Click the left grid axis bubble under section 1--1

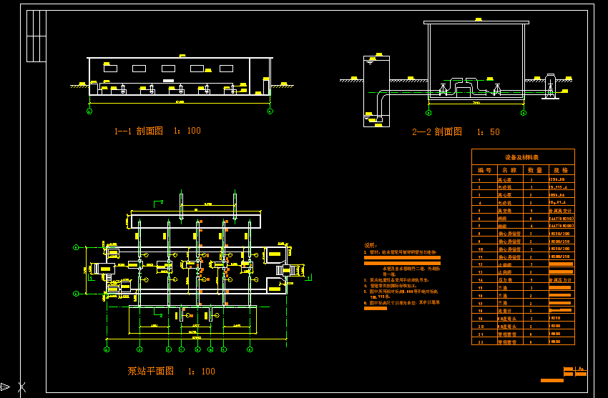pos(89,112)
